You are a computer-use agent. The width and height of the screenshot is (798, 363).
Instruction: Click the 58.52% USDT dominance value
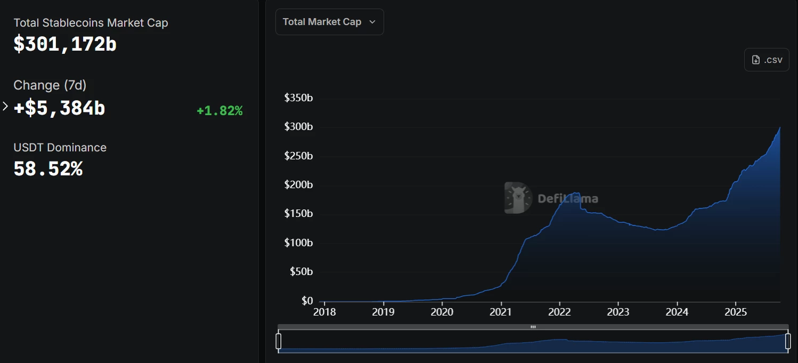[x=48, y=169]
